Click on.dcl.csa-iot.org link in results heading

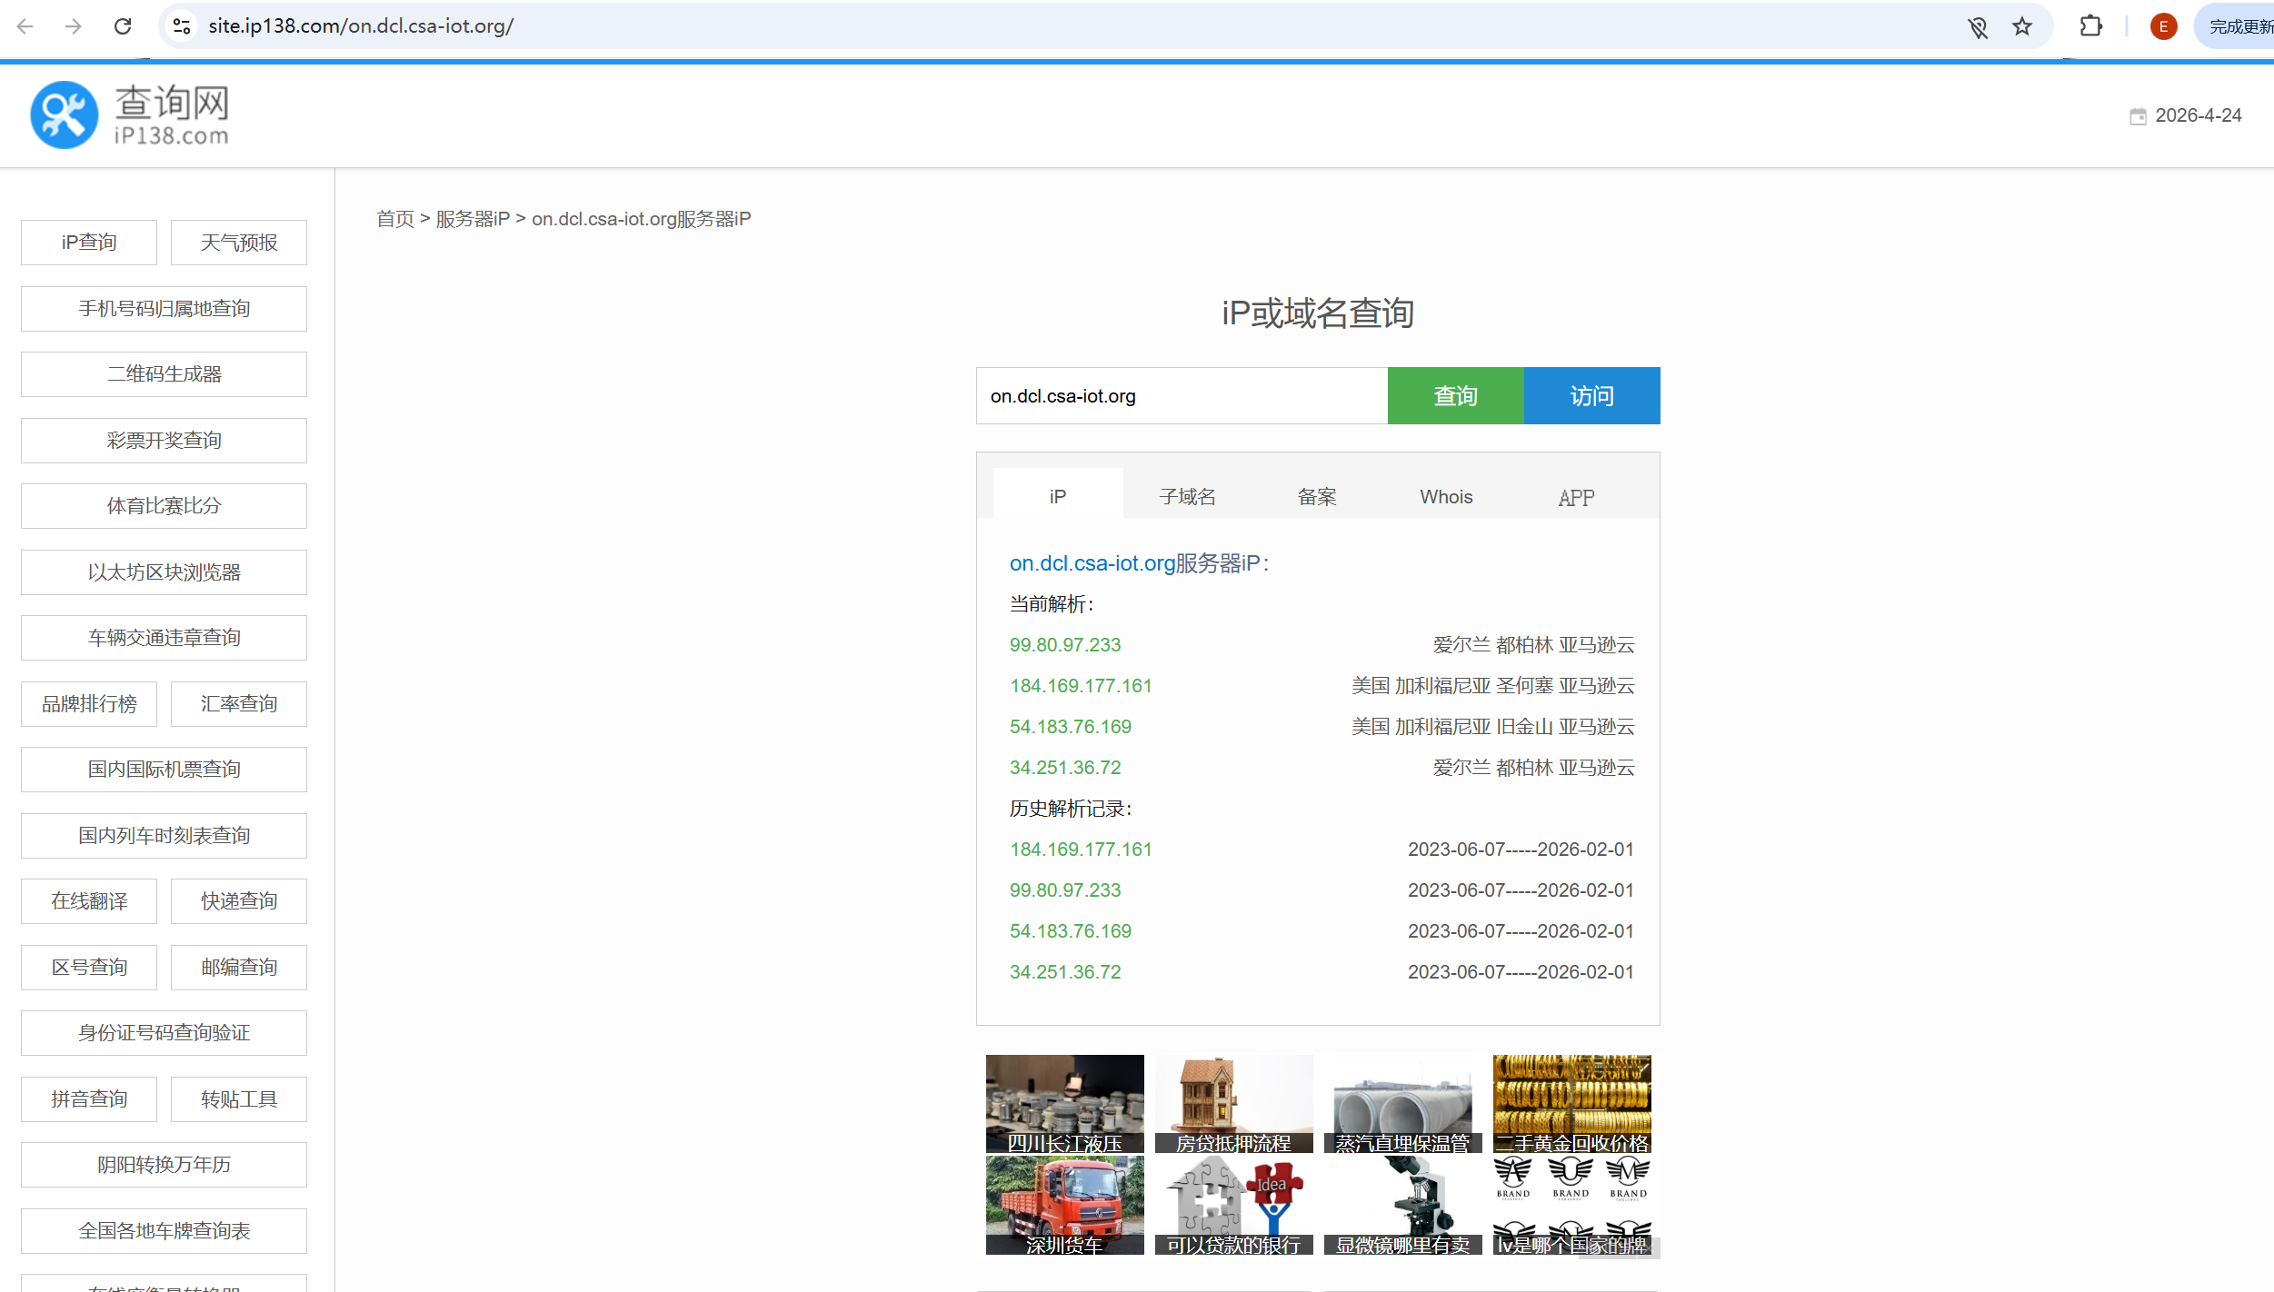pyautogui.click(x=1092, y=563)
